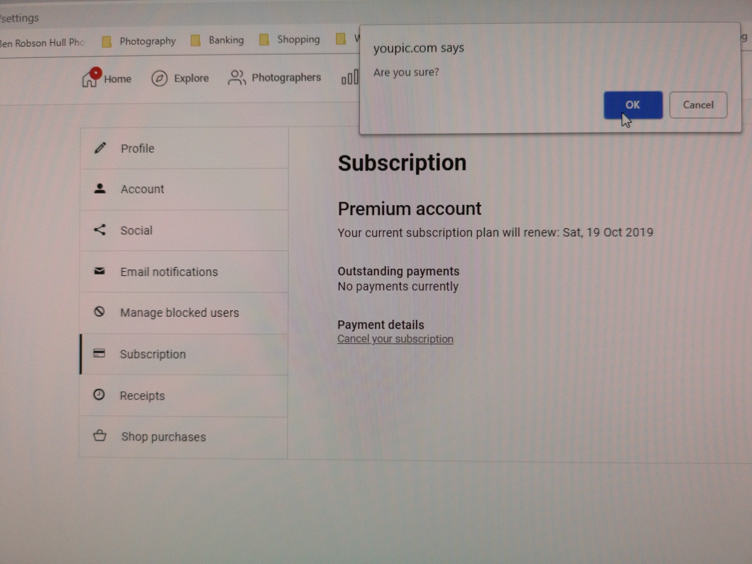
Task: Expand the Shopping bookmarks folder
Action: click(290, 40)
